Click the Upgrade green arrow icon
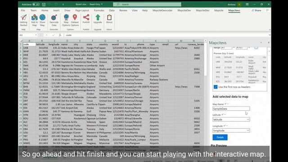Image resolution: width=288 pixels, height=162 pixels. 98,18
